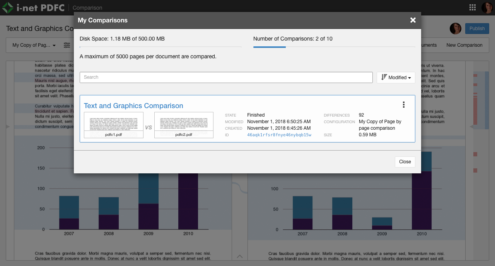Click the Number of Comparisons progress bar

[334, 47]
